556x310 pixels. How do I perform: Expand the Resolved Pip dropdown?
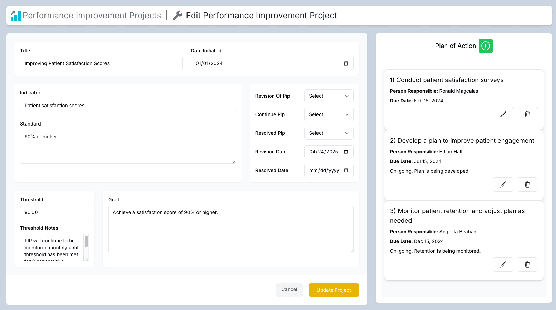tap(329, 133)
